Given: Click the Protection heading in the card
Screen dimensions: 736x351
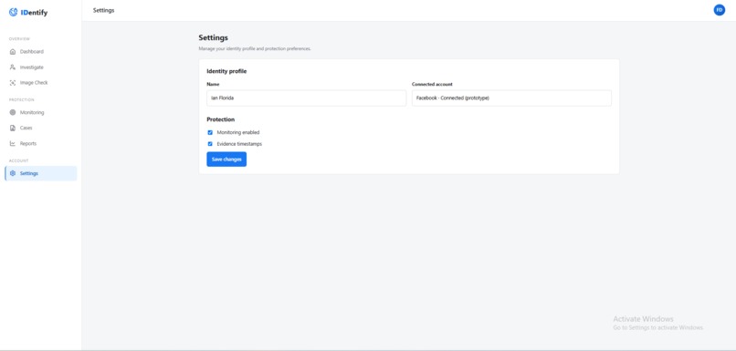Looking at the screenshot, I should [x=221, y=119].
